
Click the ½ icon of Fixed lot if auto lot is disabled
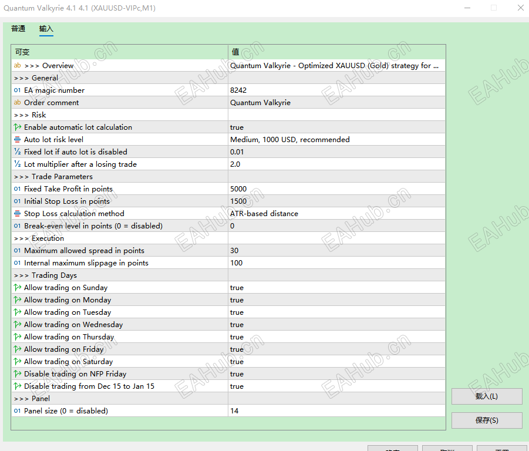pos(17,152)
